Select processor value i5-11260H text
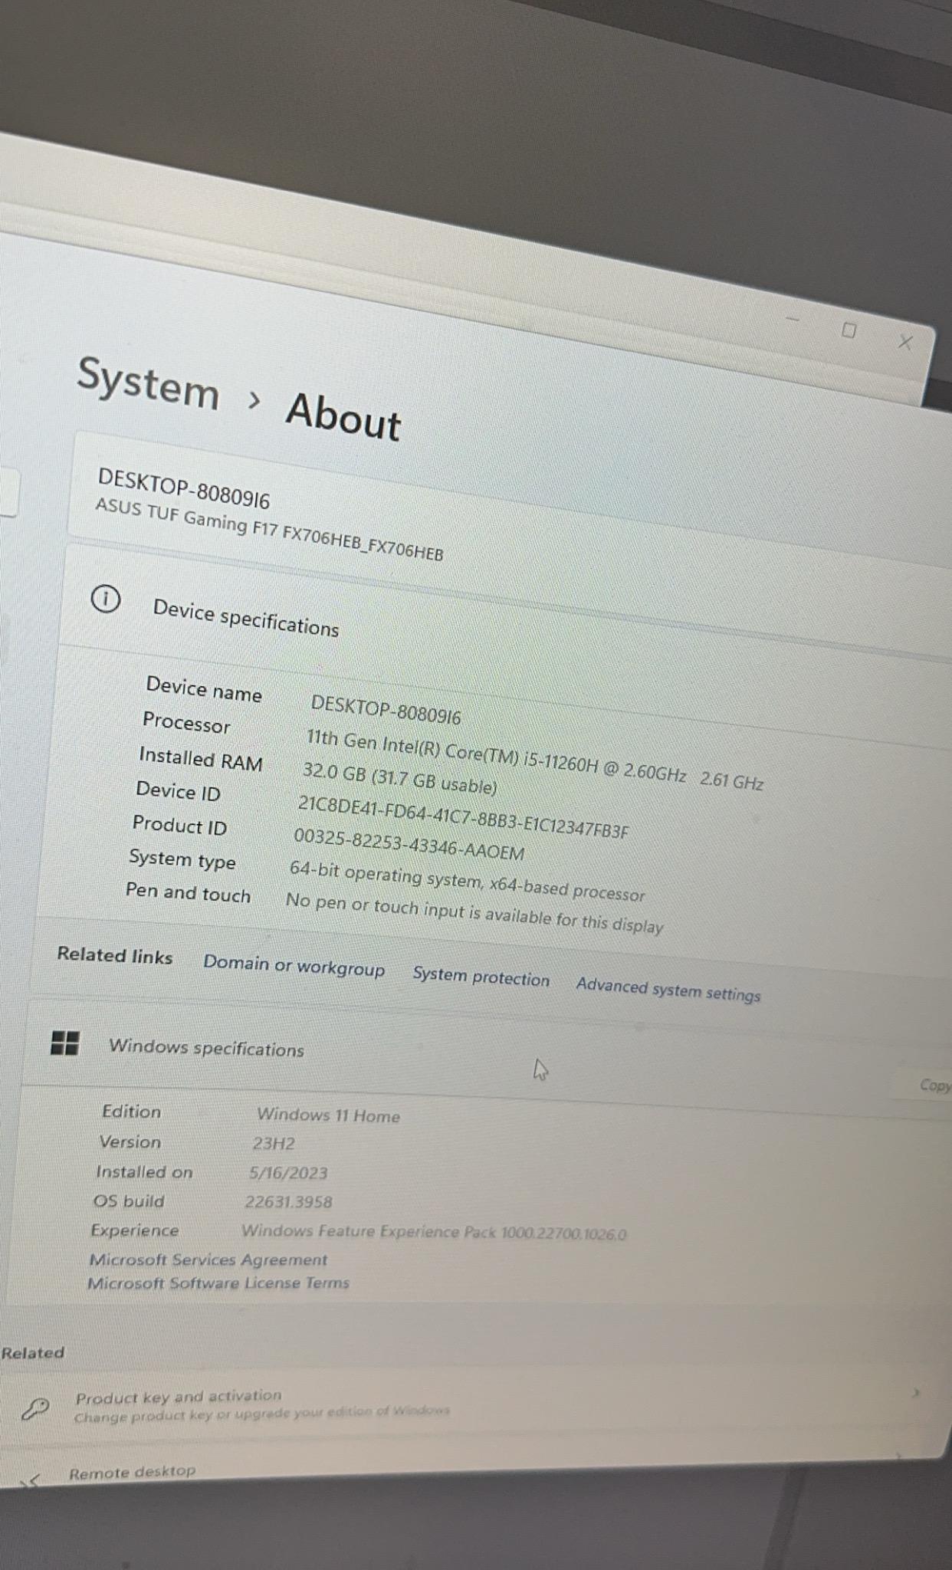The image size is (952, 1570). 534,760
